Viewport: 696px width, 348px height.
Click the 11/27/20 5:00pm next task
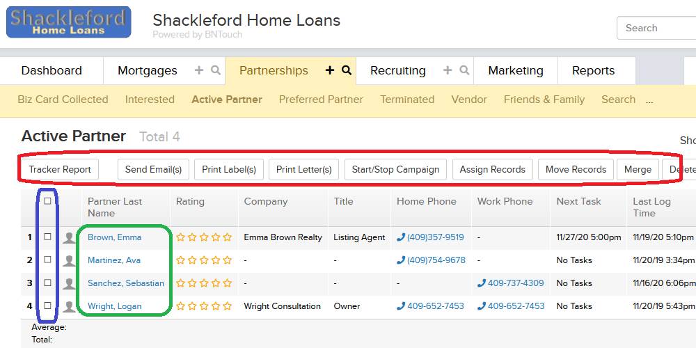click(x=589, y=237)
